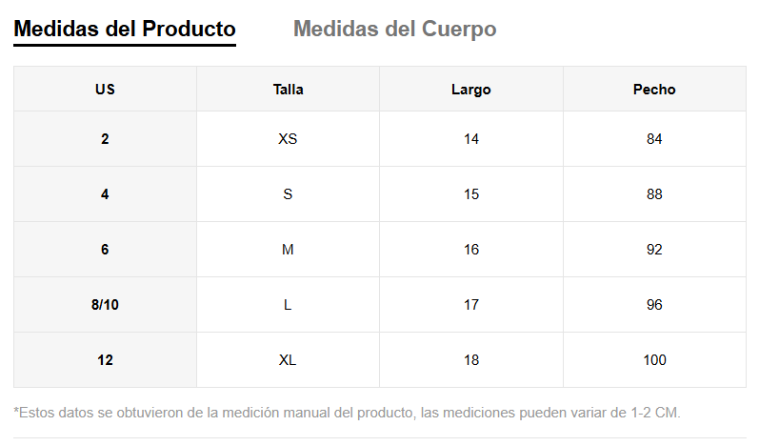Click the US column header

click(105, 90)
